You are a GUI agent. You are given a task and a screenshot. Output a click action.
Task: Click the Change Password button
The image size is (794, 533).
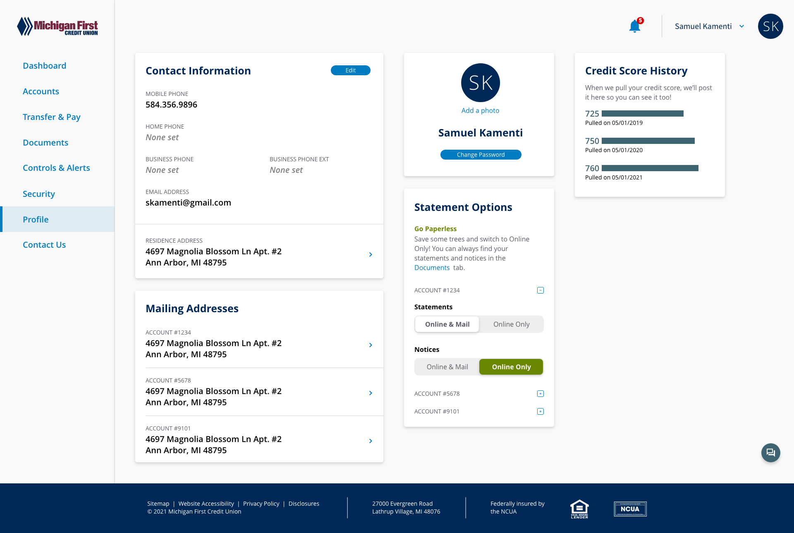(481, 155)
